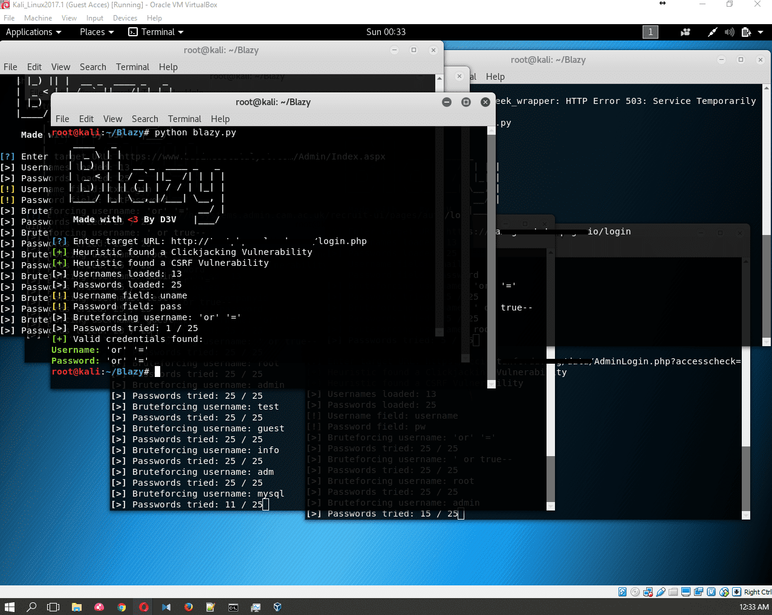Open the Sun 00:33 clock calendar

tap(386, 32)
